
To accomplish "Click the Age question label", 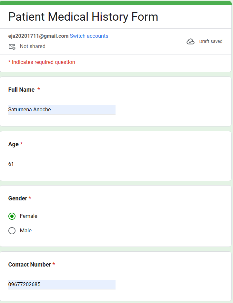I will [x=14, y=144].
